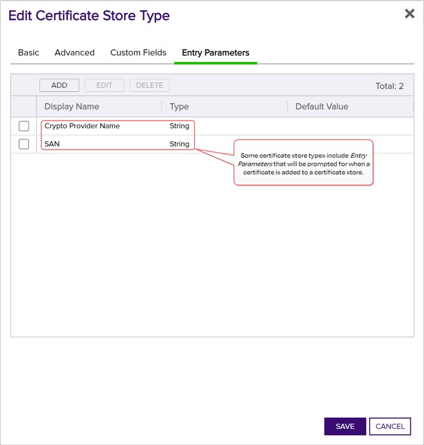Click the Default Value column header

coord(321,106)
